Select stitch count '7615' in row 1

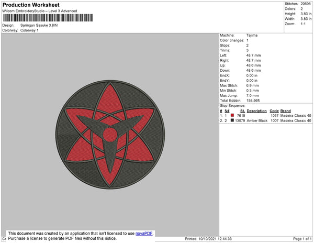[x=241, y=116]
